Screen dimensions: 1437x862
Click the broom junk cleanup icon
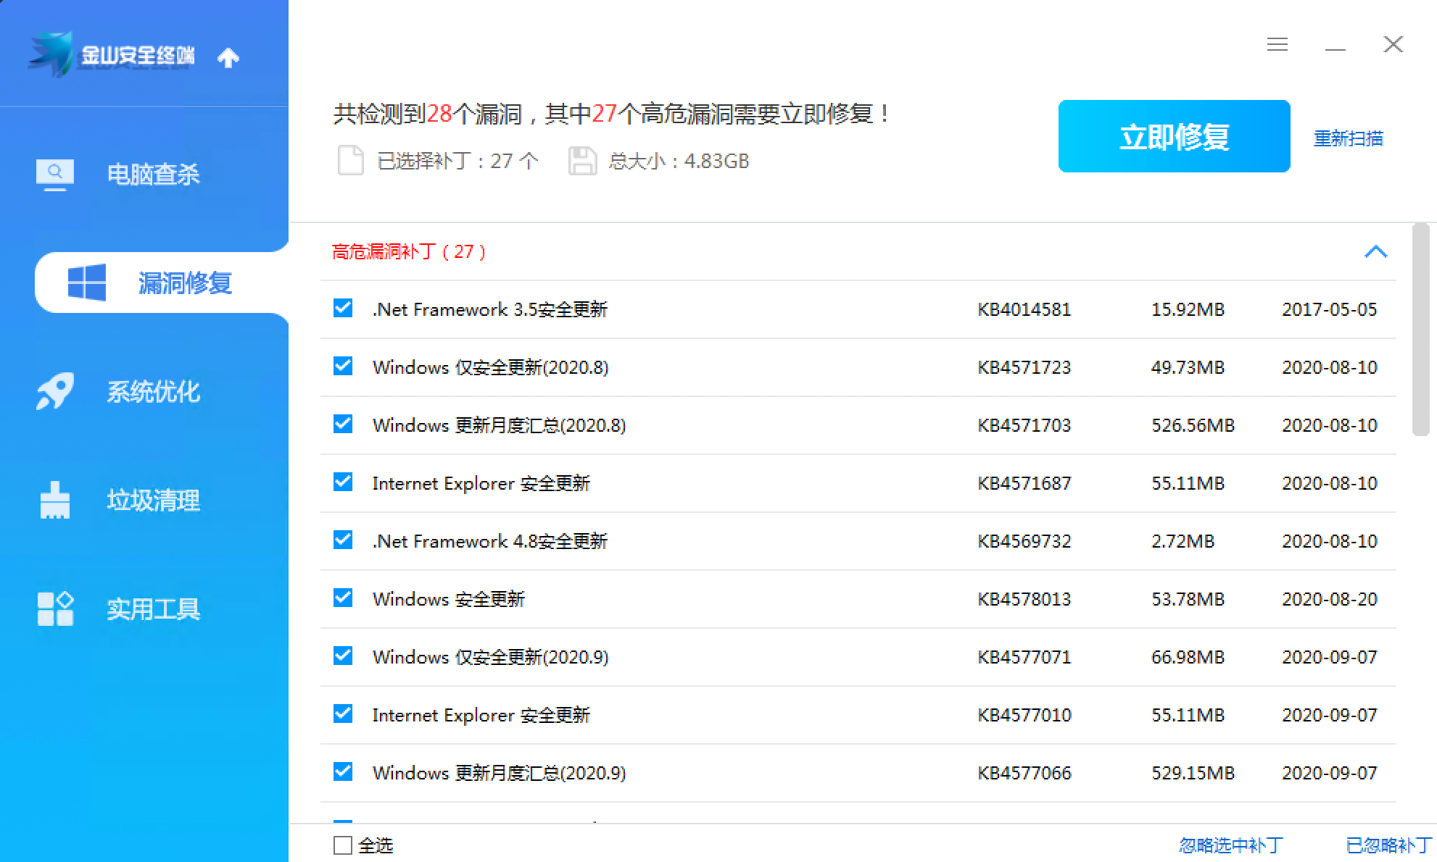click(x=55, y=501)
